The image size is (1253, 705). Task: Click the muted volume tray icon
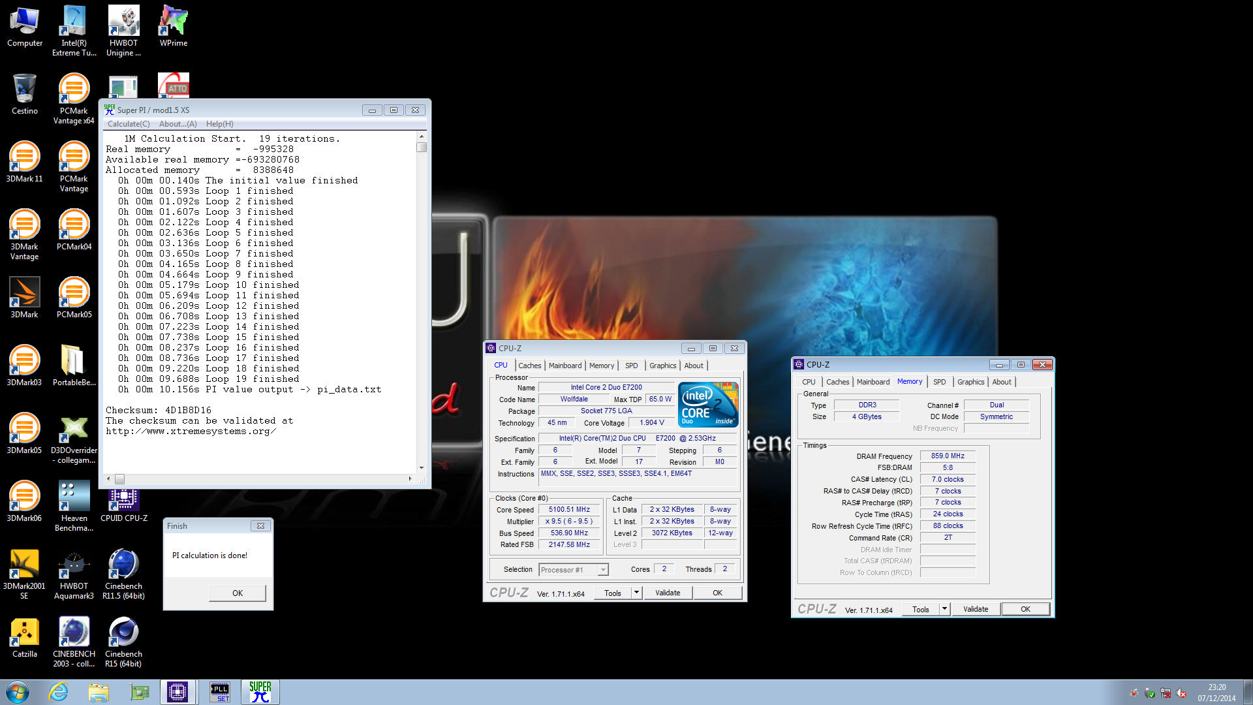click(1181, 693)
